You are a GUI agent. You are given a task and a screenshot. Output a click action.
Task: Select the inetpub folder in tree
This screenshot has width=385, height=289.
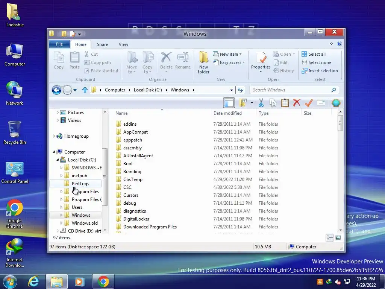click(79, 176)
